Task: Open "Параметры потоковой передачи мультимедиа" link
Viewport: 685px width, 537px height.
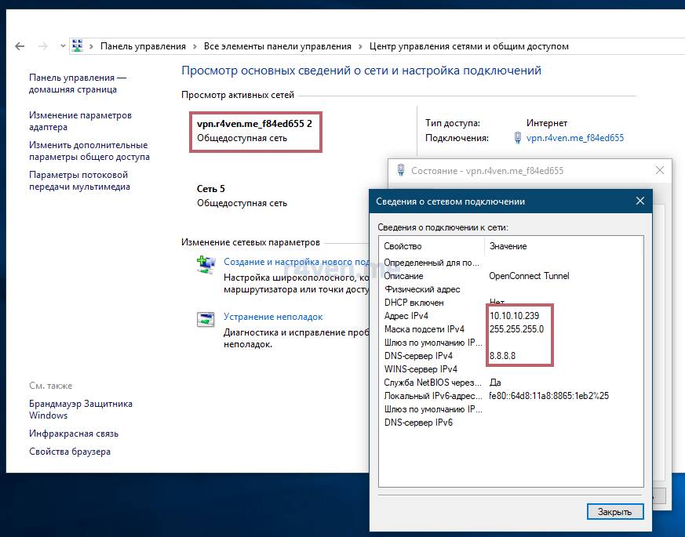Action: tap(78, 180)
